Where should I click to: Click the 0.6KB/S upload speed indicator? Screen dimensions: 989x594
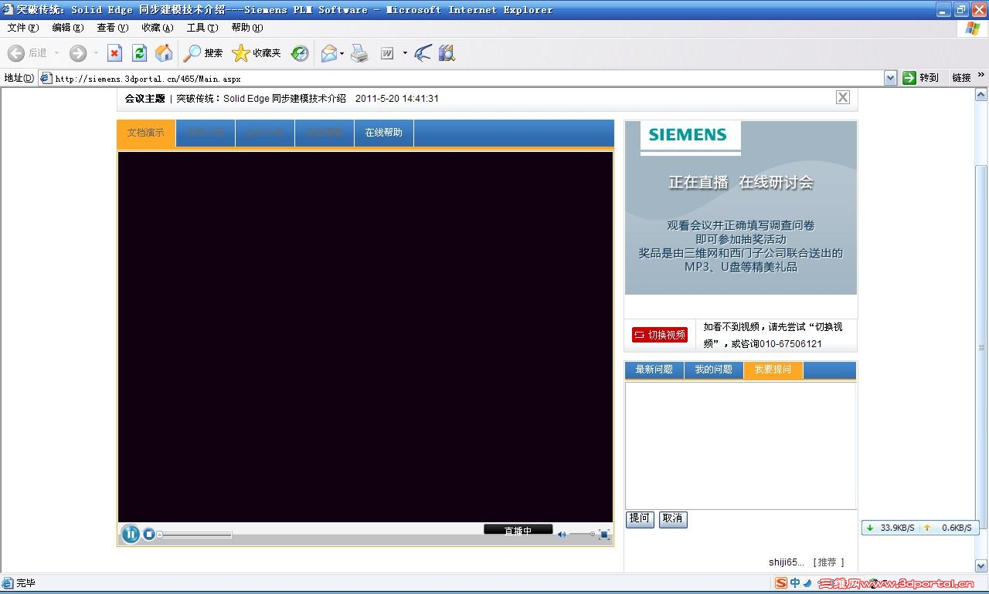(x=948, y=528)
